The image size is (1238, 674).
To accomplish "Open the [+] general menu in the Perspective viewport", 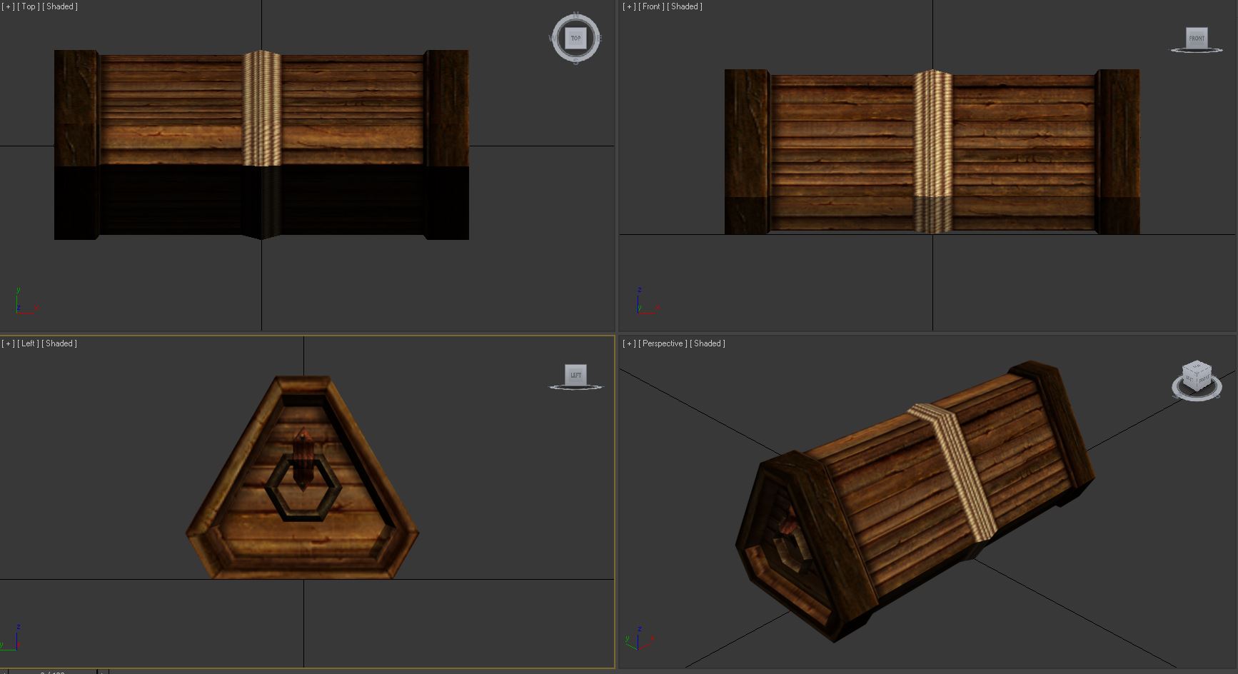I will (629, 343).
